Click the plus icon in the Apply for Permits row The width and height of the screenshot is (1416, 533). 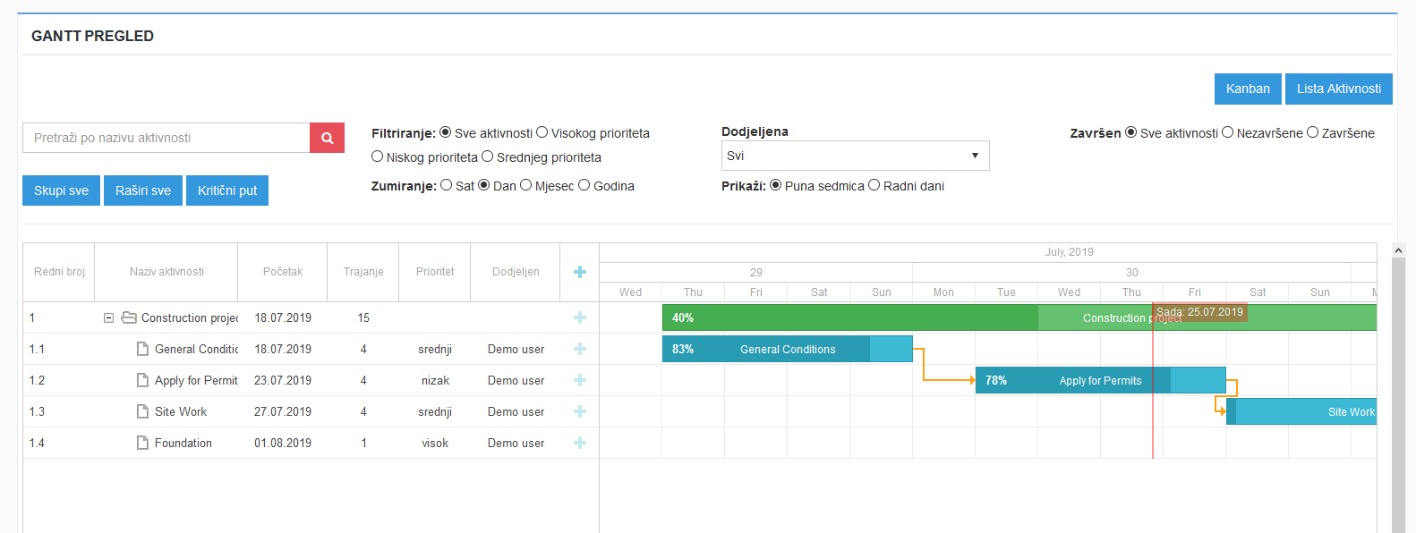tap(580, 380)
